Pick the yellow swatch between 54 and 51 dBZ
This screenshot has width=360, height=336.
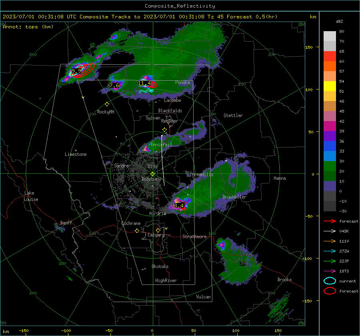(x=330, y=86)
